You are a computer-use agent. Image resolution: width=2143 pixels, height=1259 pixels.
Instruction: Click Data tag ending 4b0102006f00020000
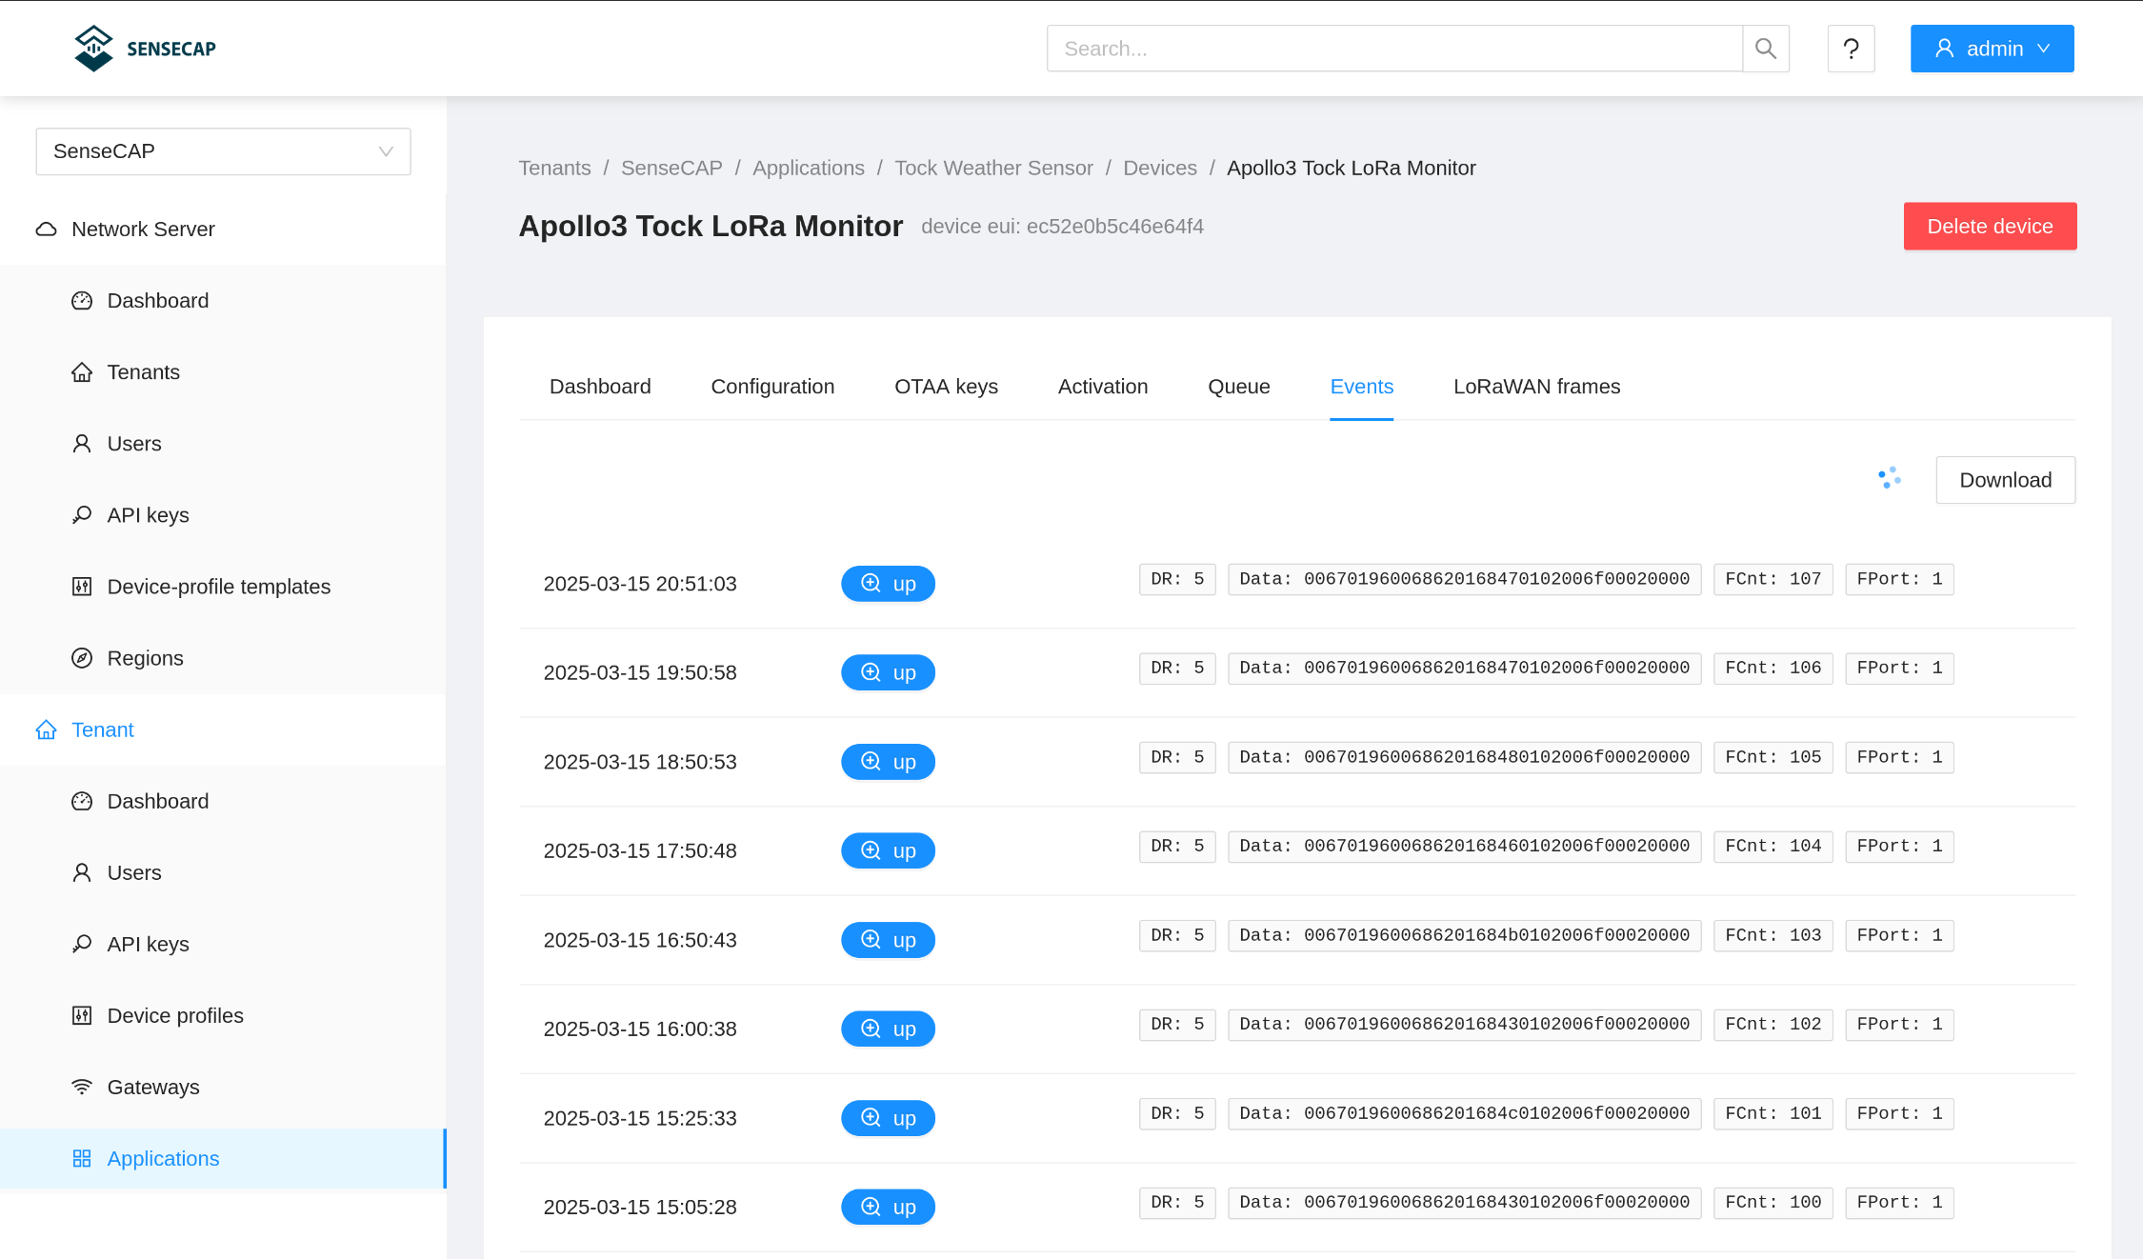1464,935
